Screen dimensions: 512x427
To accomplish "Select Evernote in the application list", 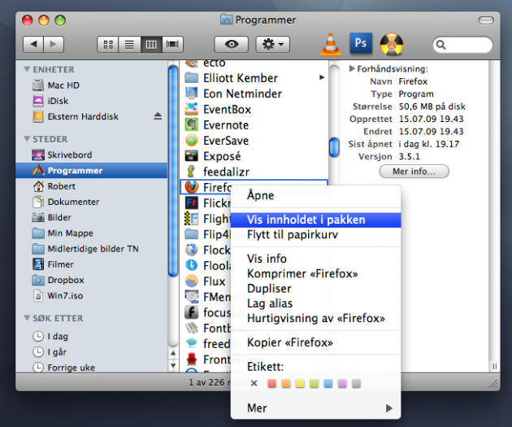I will [254, 125].
